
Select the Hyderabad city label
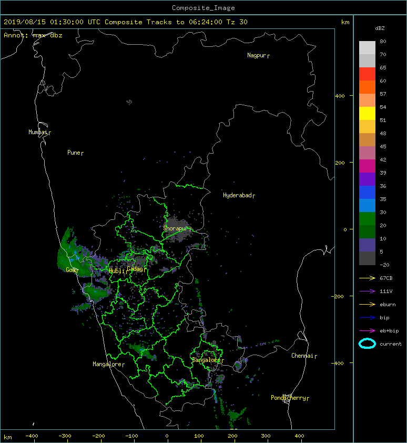pyautogui.click(x=237, y=196)
